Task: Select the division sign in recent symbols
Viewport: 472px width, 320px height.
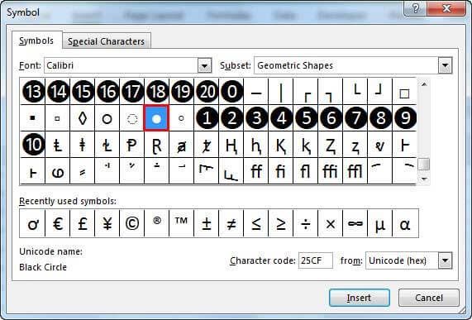Action: [x=306, y=223]
